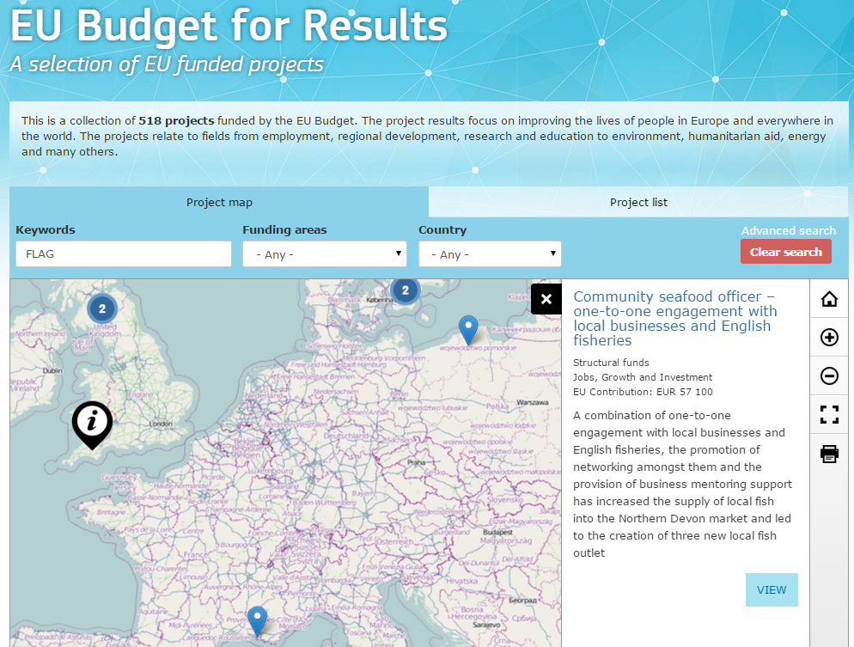Open the Advanced search link
Image resolution: width=854 pixels, height=647 pixels.
(788, 230)
